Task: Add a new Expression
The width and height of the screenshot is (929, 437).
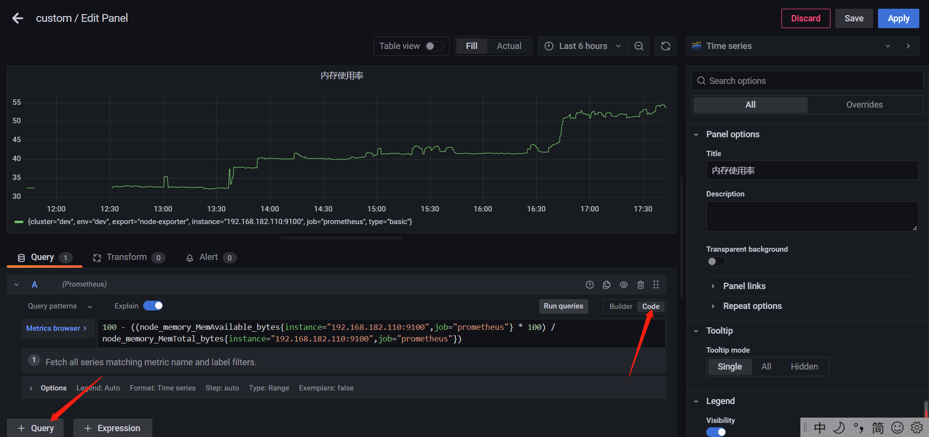Action: (113, 428)
